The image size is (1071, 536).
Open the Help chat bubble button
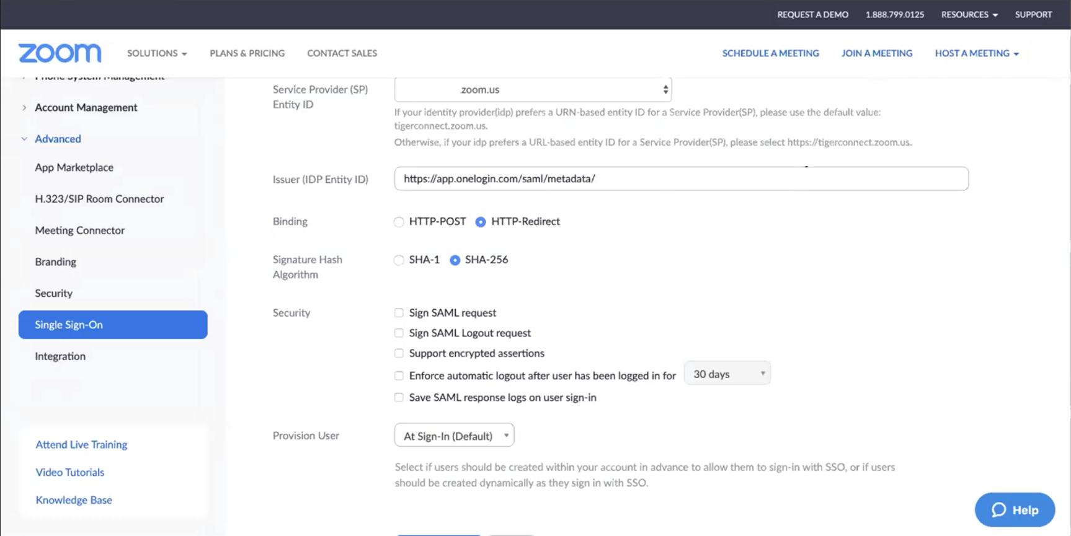click(1015, 509)
